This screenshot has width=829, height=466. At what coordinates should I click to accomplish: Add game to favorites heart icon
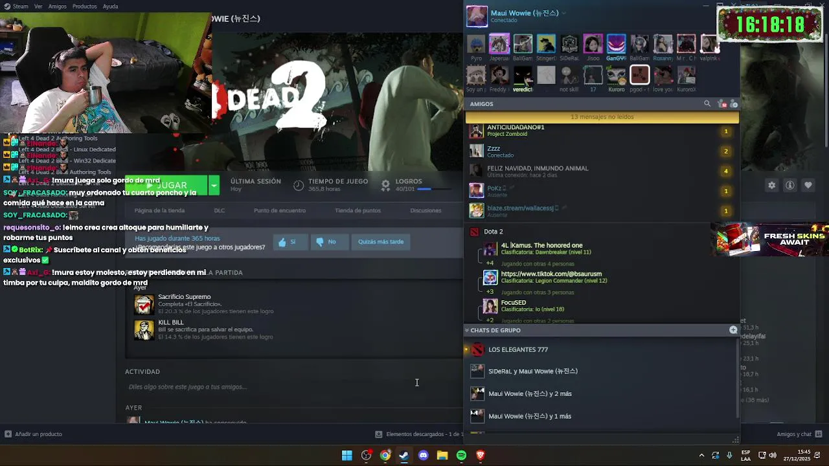pos(808,185)
